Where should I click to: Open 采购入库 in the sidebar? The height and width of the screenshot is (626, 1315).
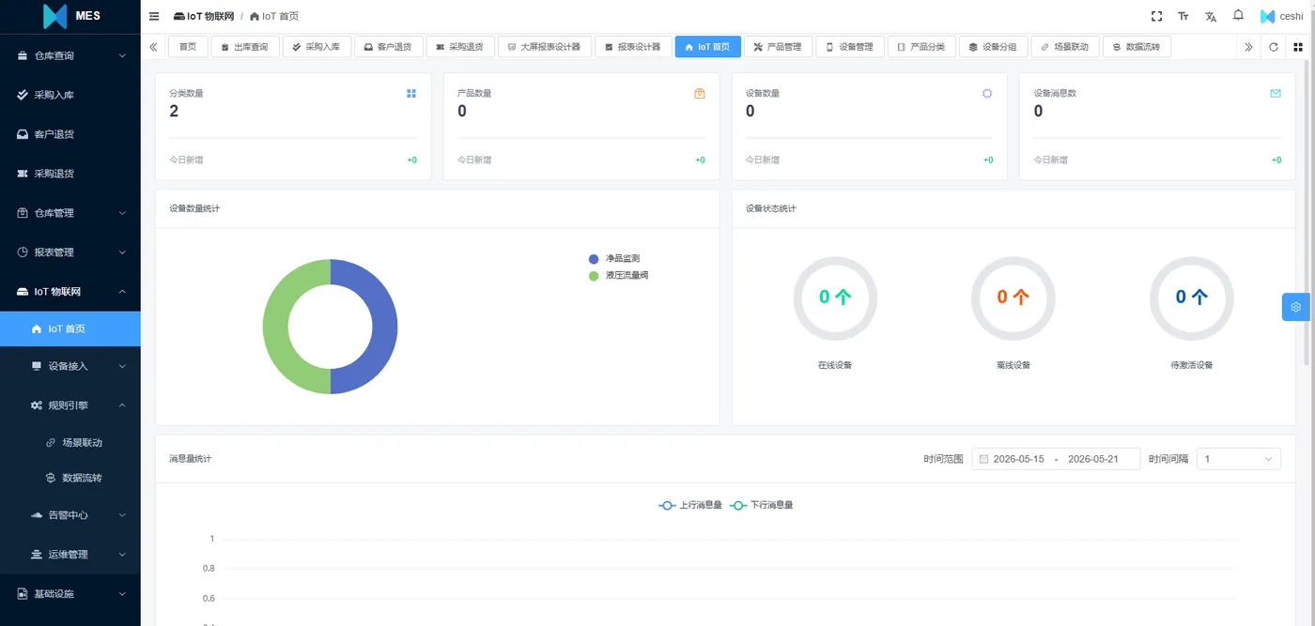(70, 95)
